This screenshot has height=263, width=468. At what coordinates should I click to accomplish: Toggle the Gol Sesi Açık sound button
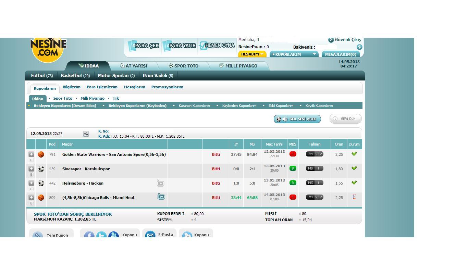(297, 119)
